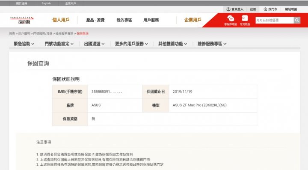Click 企業用戶 in the top gray bar
The height and width of the screenshot is (170, 308).
(x=71, y=3)
